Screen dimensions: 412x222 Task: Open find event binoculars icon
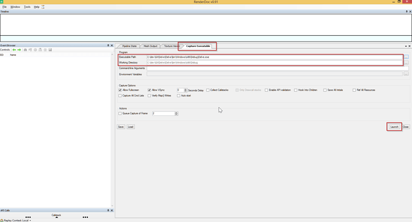(x=25, y=50)
